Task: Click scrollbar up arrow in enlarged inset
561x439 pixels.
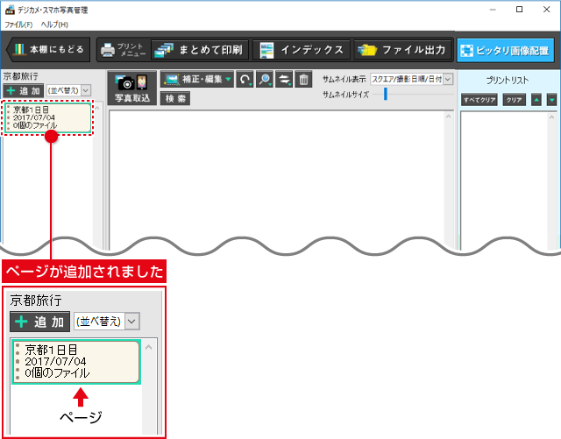Action: pos(148,347)
